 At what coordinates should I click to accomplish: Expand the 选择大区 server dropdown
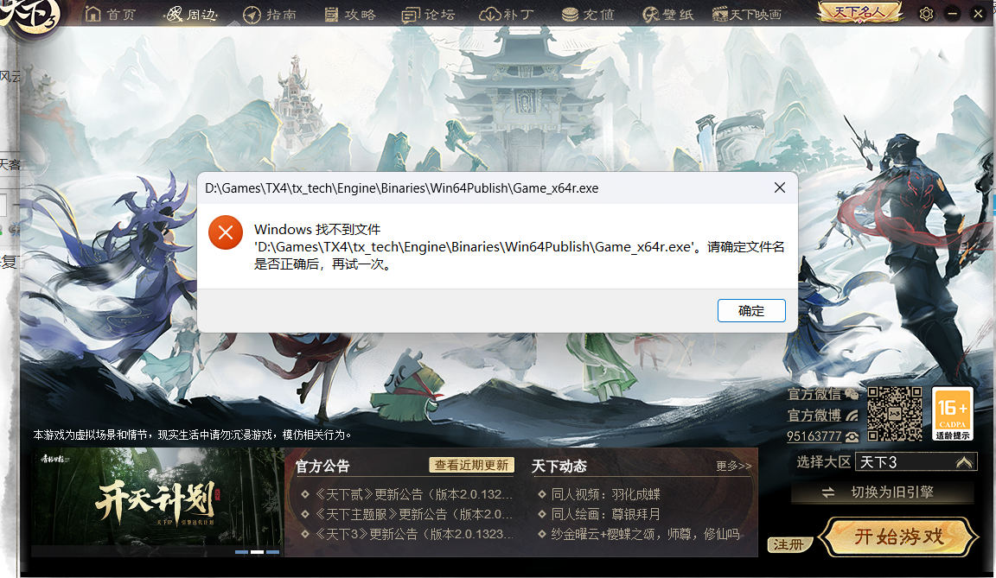[963, 462]
